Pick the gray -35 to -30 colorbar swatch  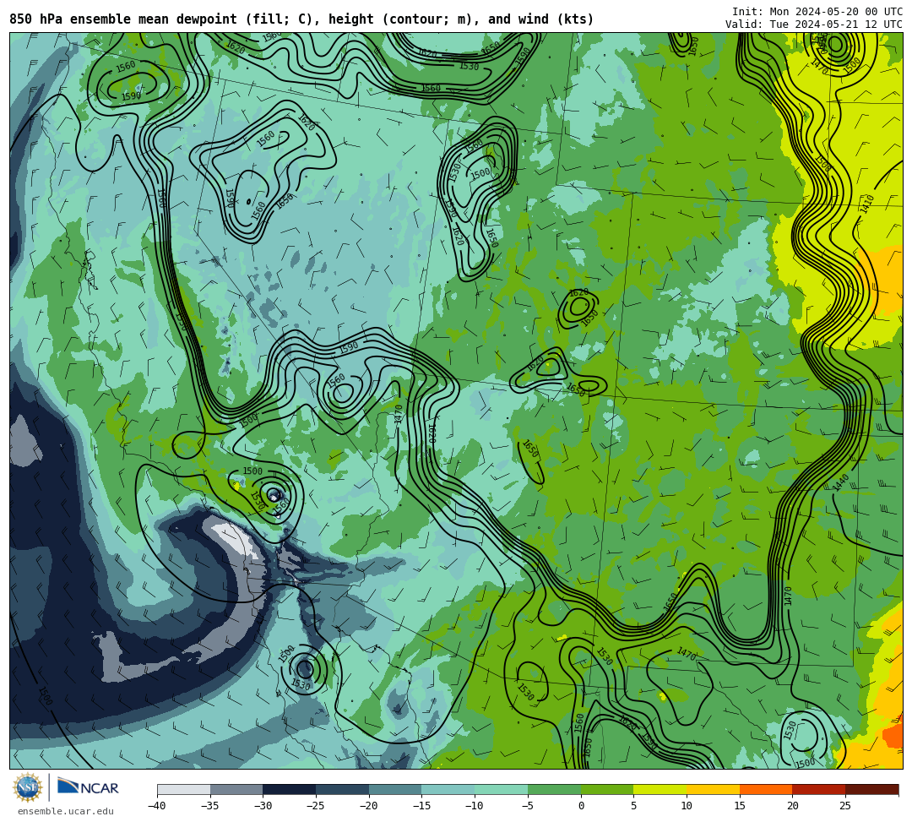click(236, 789)
